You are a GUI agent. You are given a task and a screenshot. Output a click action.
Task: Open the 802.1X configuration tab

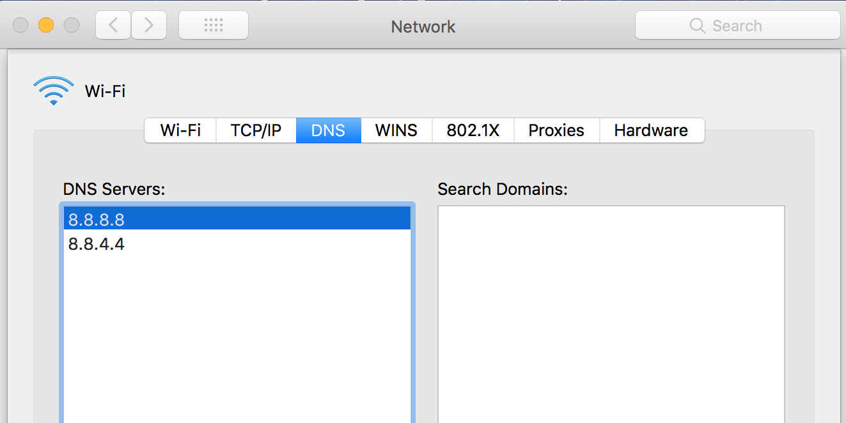pyautogui.click(x=473, y=130)
